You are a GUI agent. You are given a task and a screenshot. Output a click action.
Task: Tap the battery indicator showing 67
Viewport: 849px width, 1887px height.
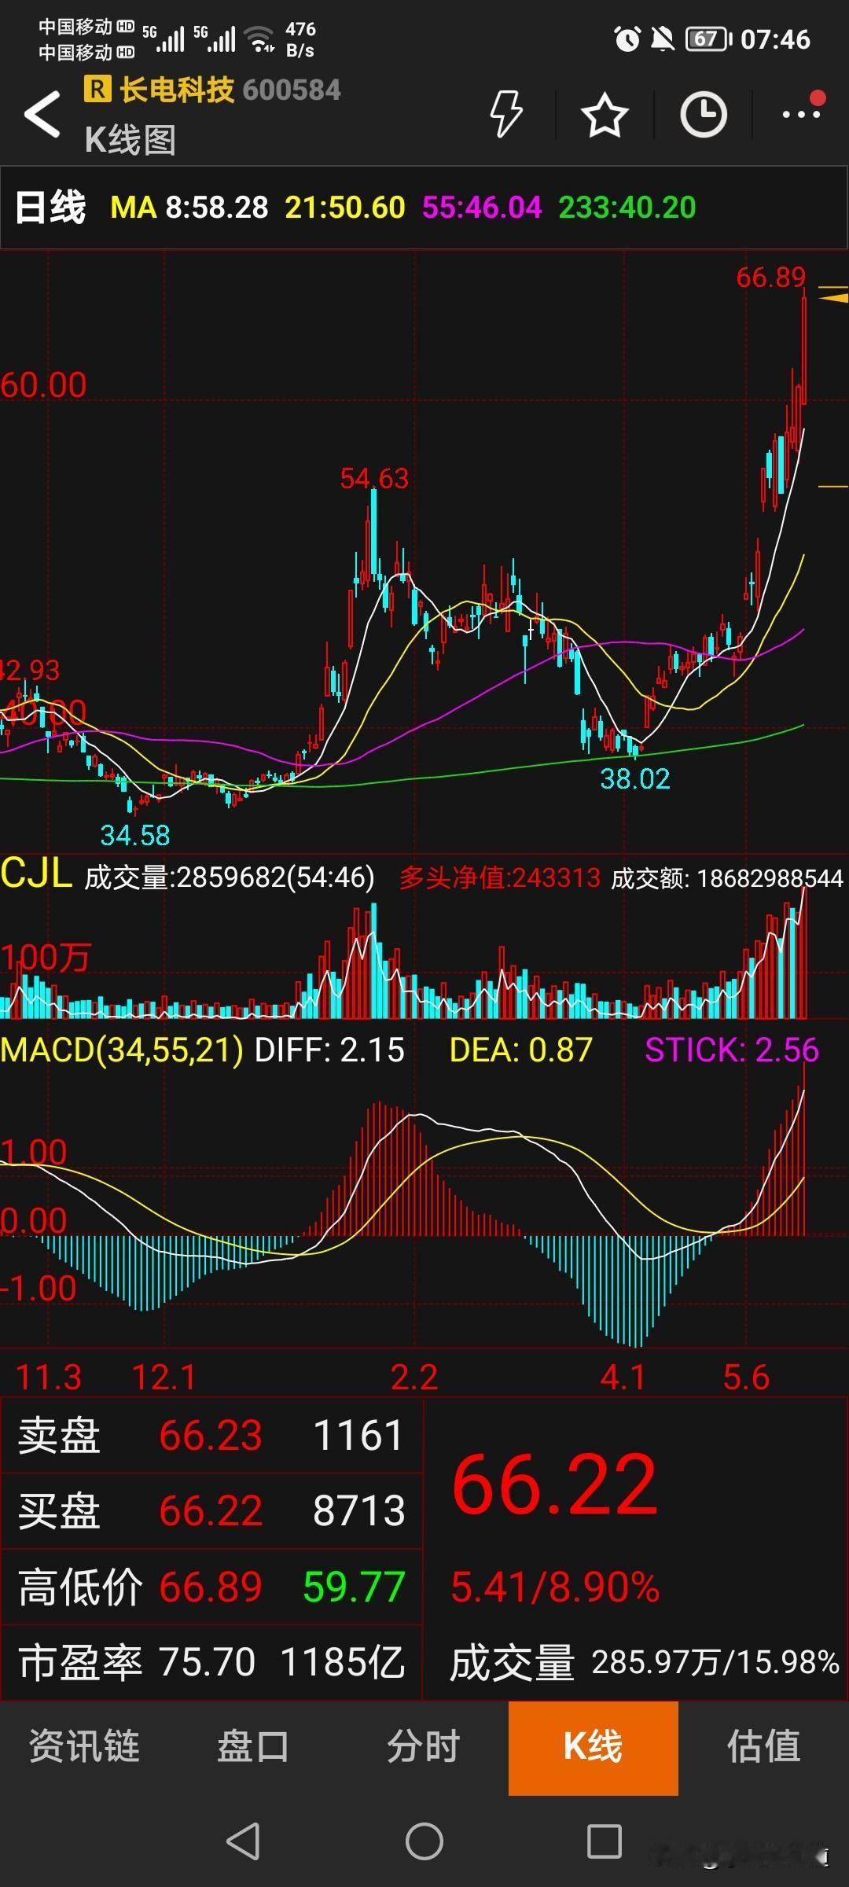click(x=708, y=39)
